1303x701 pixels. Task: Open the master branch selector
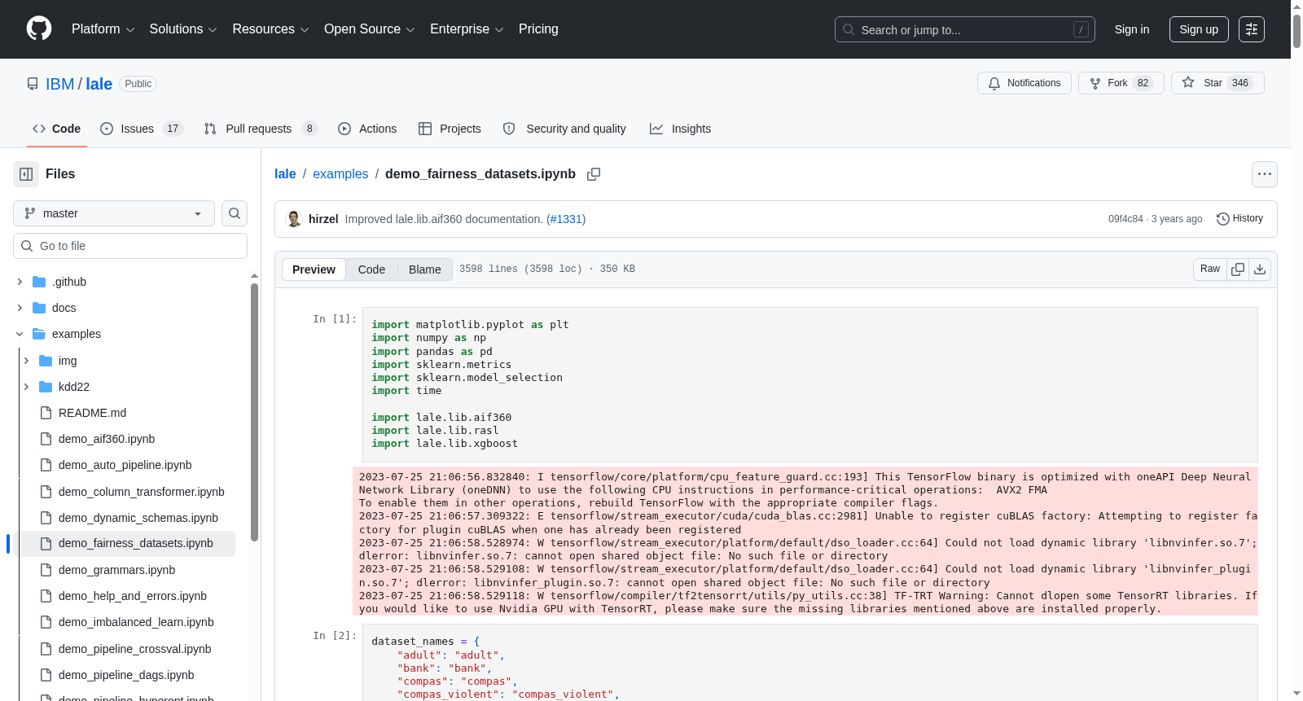coord(114,213)
